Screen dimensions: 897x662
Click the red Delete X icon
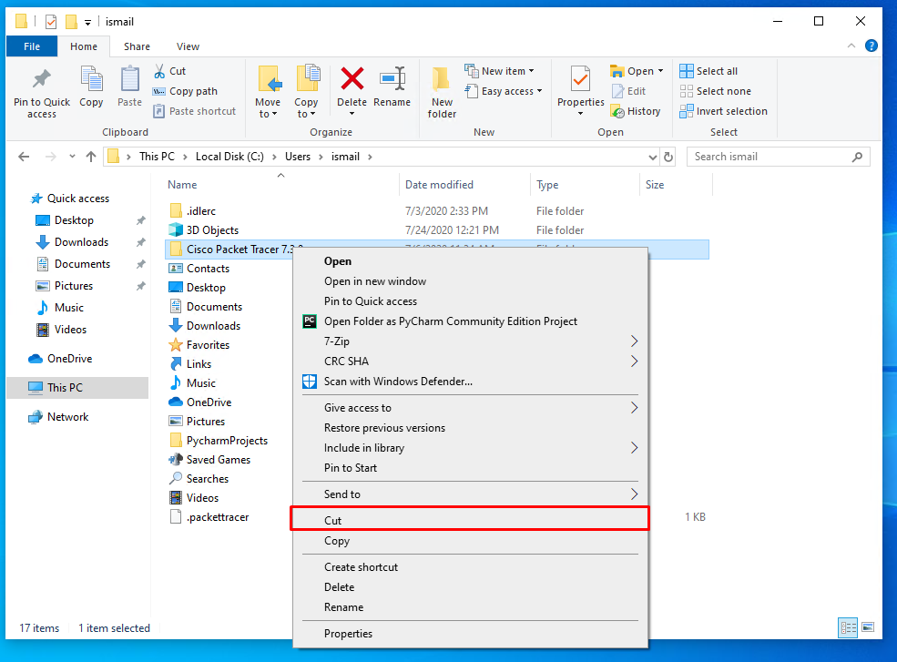352,79
